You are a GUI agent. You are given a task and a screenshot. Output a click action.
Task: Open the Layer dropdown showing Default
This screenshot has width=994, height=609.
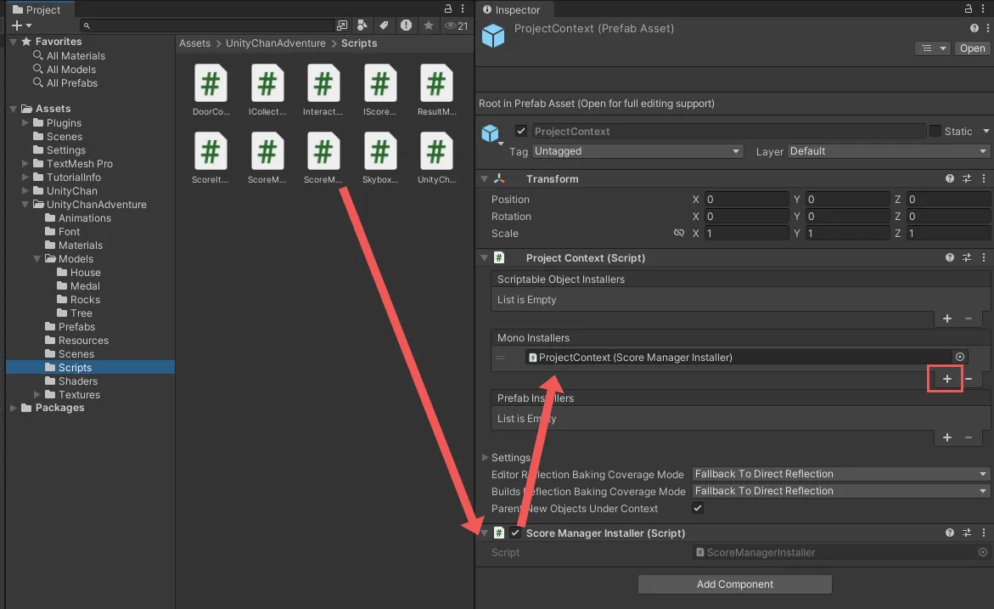pos(889,151)
